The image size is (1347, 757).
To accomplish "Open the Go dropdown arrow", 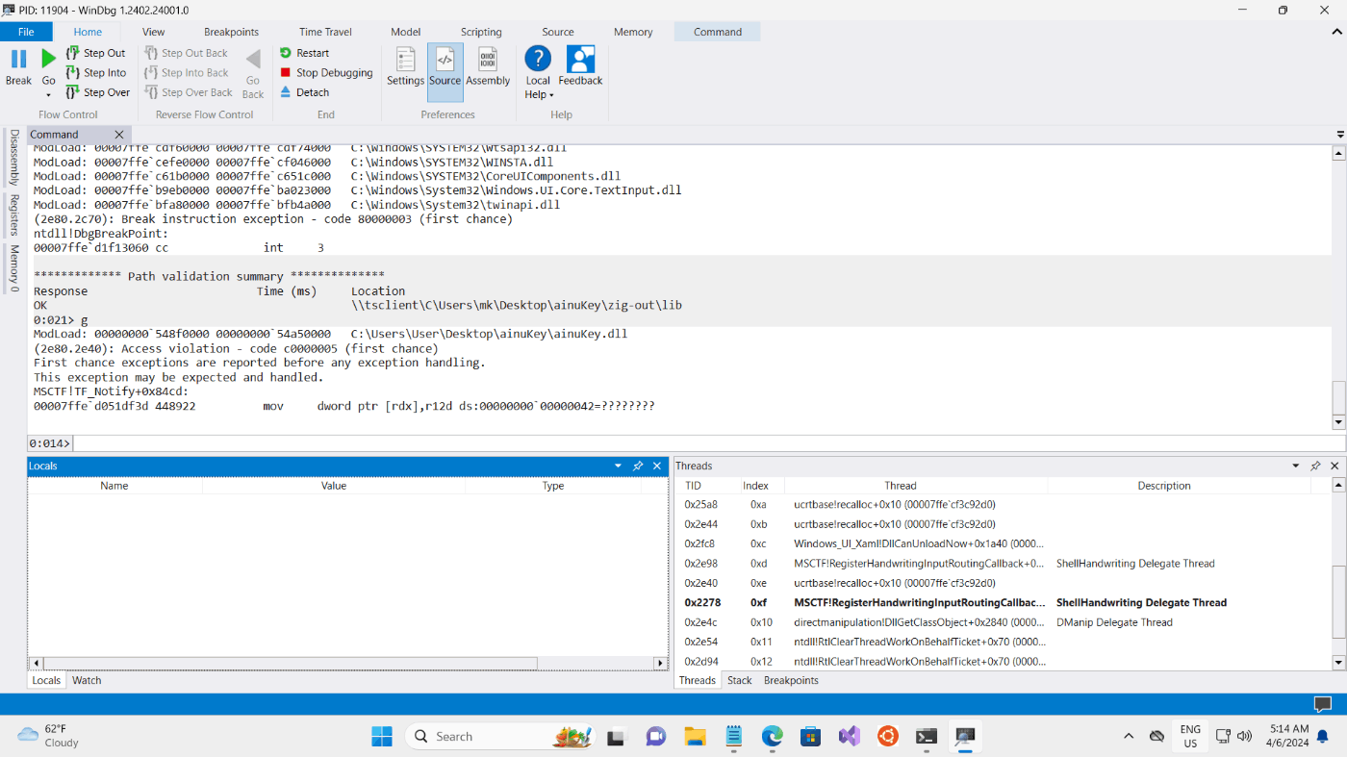I will 48,95.
